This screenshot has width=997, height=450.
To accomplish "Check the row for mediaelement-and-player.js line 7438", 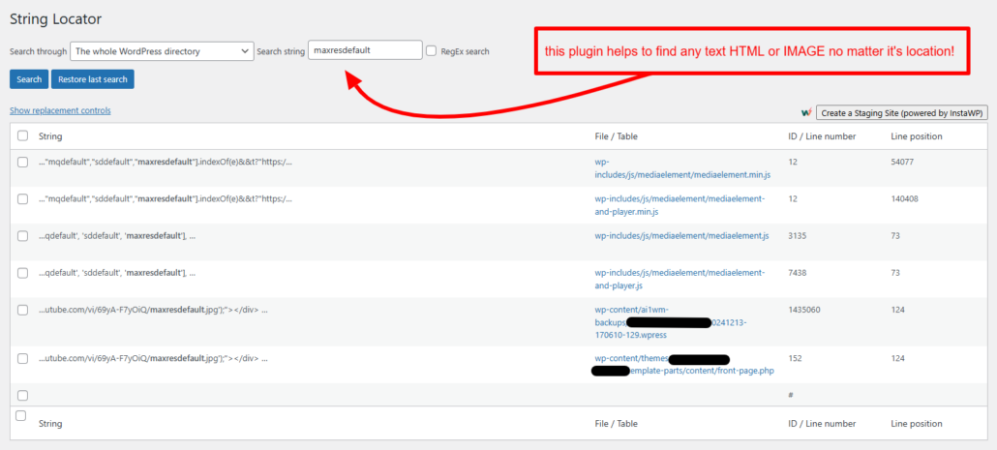I will pos(23,273).
